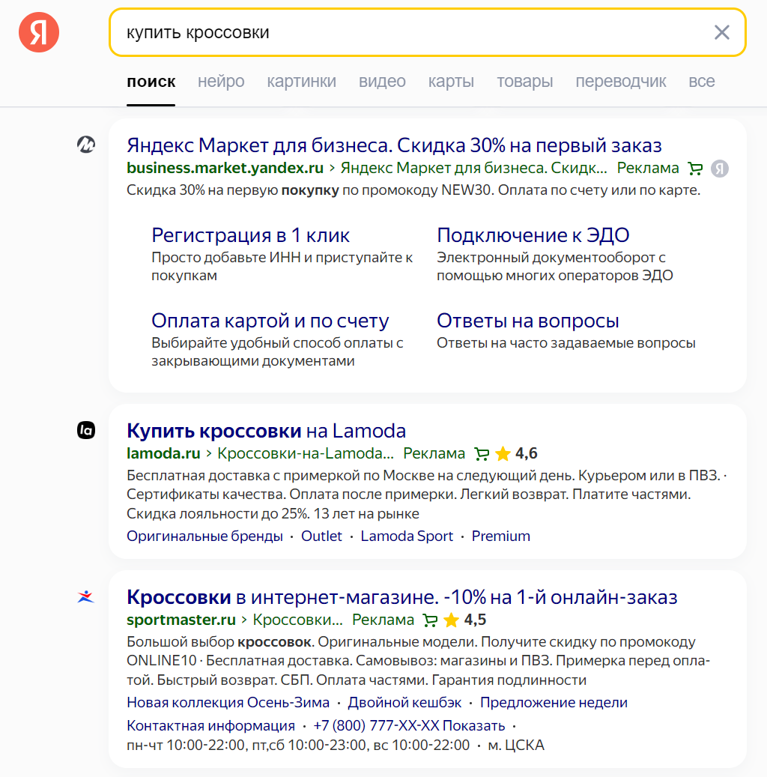Open Lamoda Outlet sitelink
This screenshot has height=777, width=767.
click(x=321, y=536)
